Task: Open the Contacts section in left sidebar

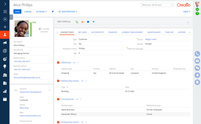Action: point(5,35)
